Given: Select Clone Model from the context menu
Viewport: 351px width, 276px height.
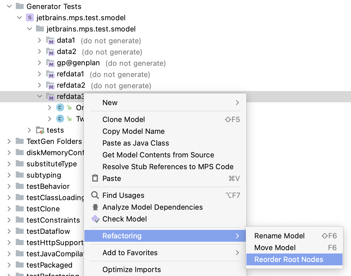Looking at the screenshot, I should pos(124,119).
